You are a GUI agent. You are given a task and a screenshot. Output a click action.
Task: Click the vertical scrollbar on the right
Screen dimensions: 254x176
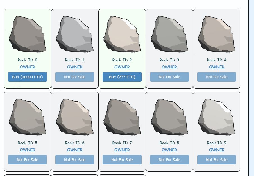(251, 88)
